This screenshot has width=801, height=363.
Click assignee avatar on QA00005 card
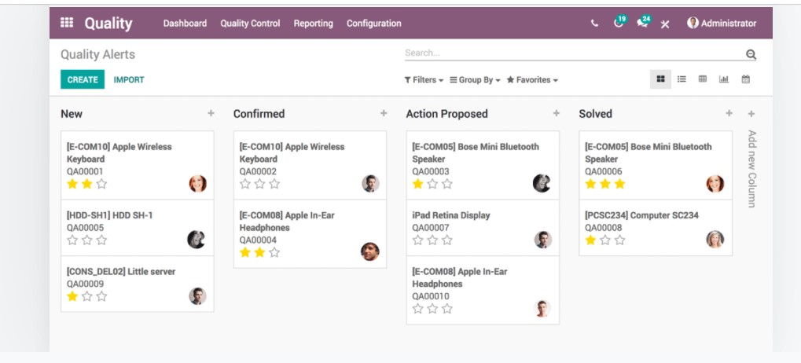point(197,239)
